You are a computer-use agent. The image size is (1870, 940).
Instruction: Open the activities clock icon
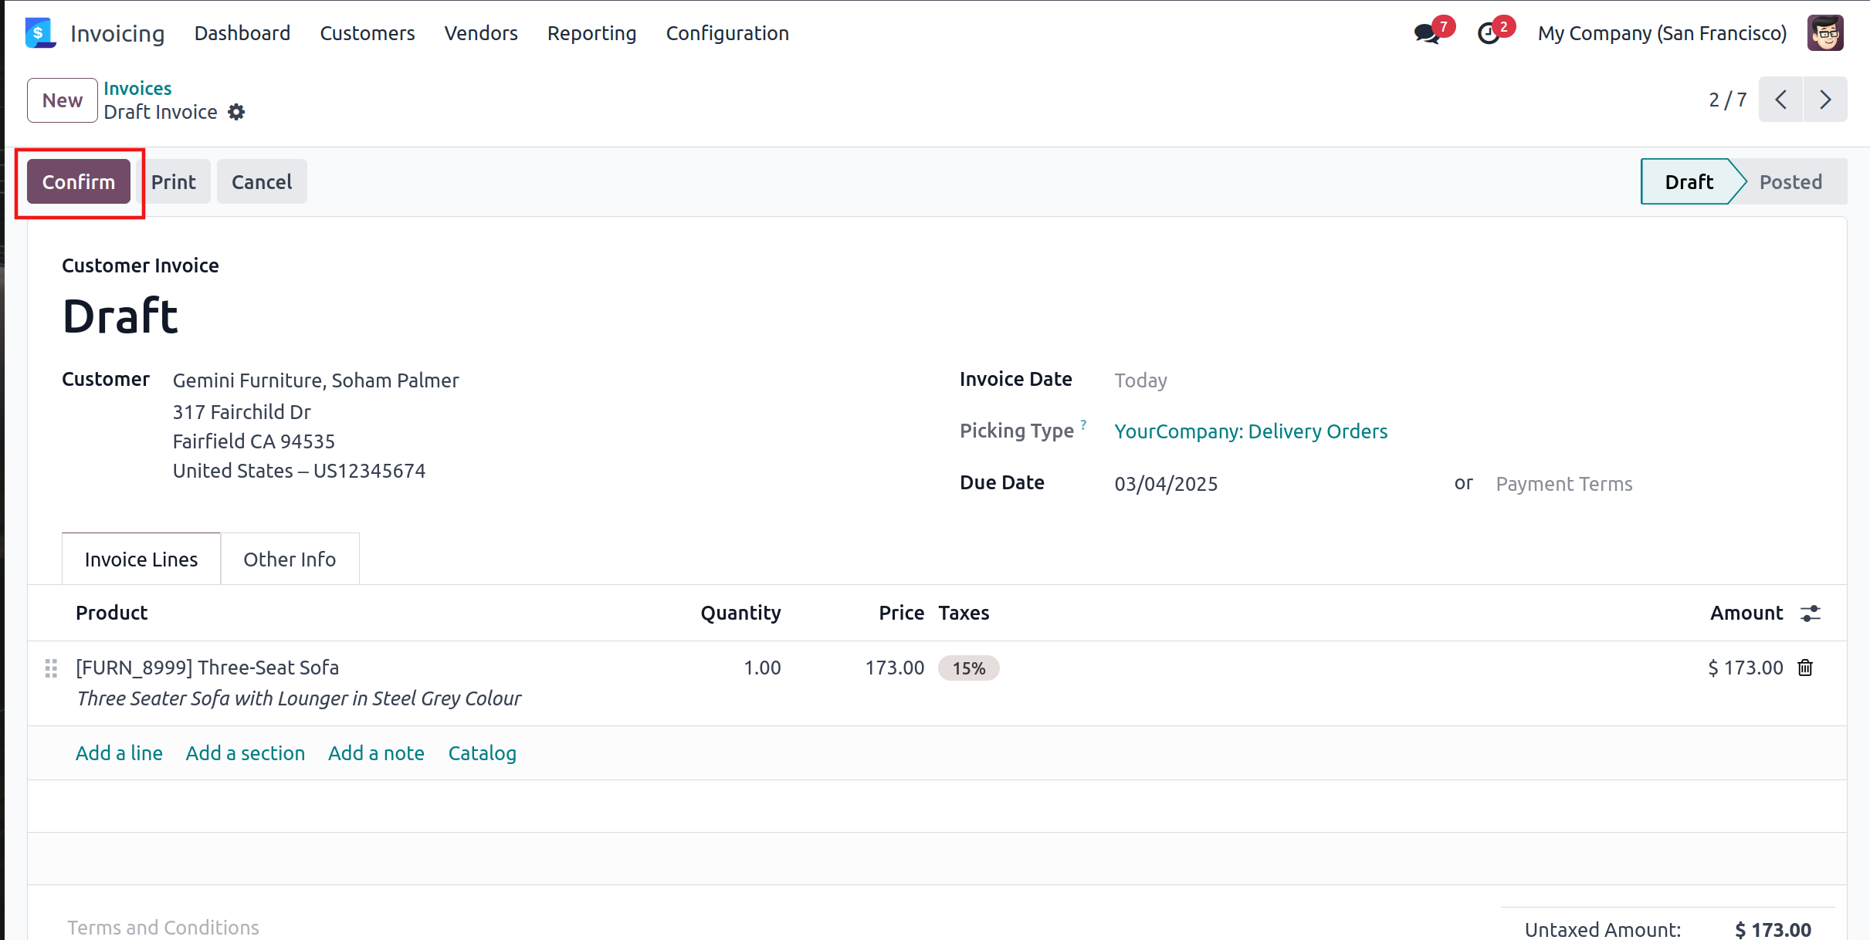point(1489,33)
